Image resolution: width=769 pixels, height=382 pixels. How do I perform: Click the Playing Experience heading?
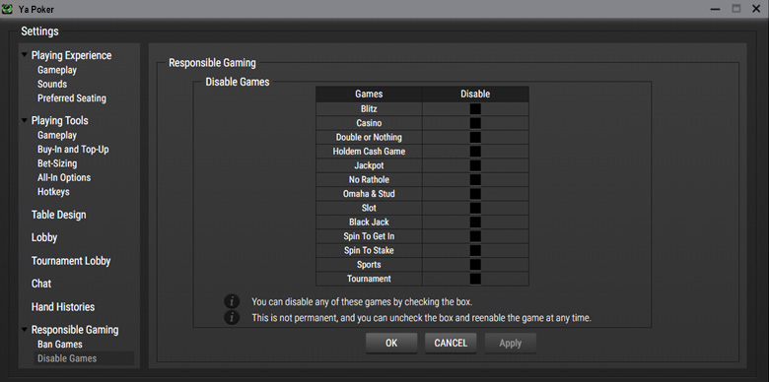point(71,55)
